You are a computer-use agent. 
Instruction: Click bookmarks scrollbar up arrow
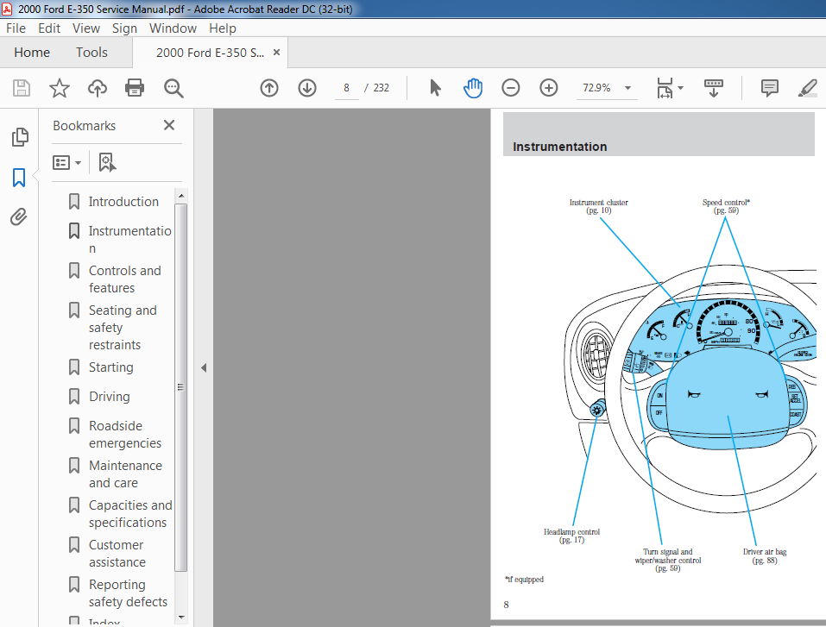(x=180, y=195)
